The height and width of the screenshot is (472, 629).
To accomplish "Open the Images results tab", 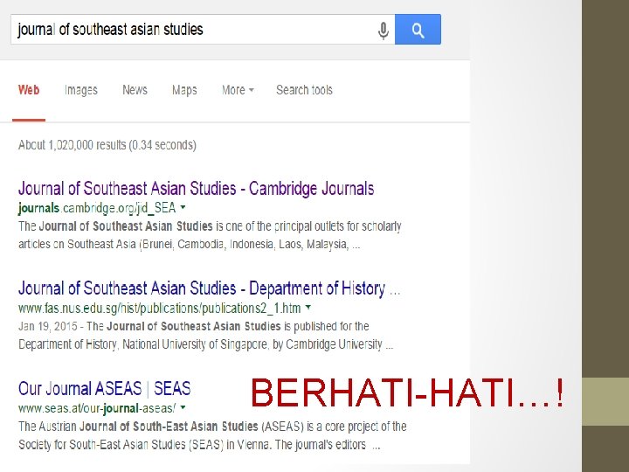I will pyautogui.click(x=81, y=90).
